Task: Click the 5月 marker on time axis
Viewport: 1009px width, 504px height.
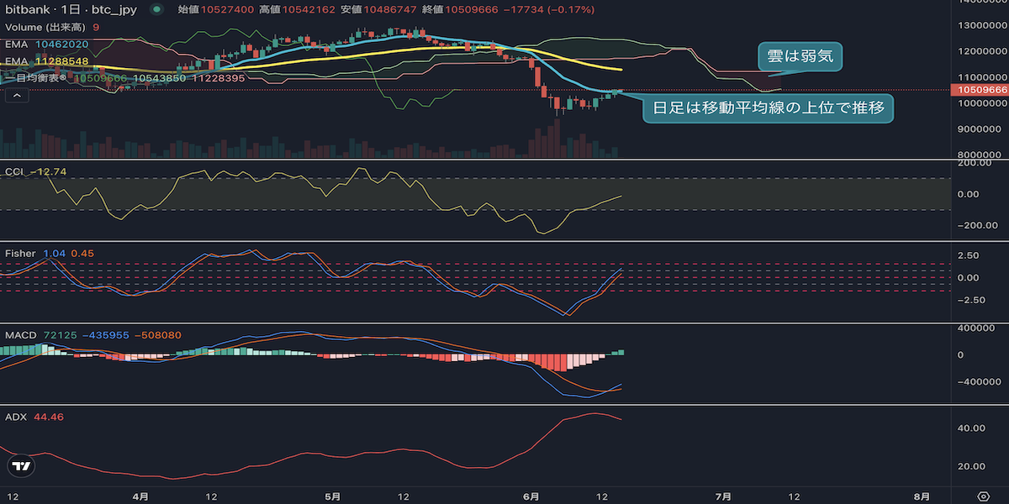Action: [x=332, y=496]
